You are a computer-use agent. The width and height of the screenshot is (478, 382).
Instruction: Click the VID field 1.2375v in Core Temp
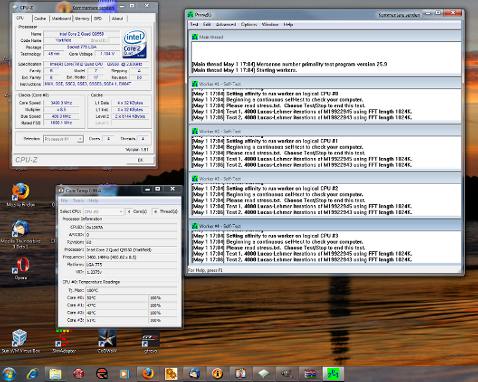[131, 272]
